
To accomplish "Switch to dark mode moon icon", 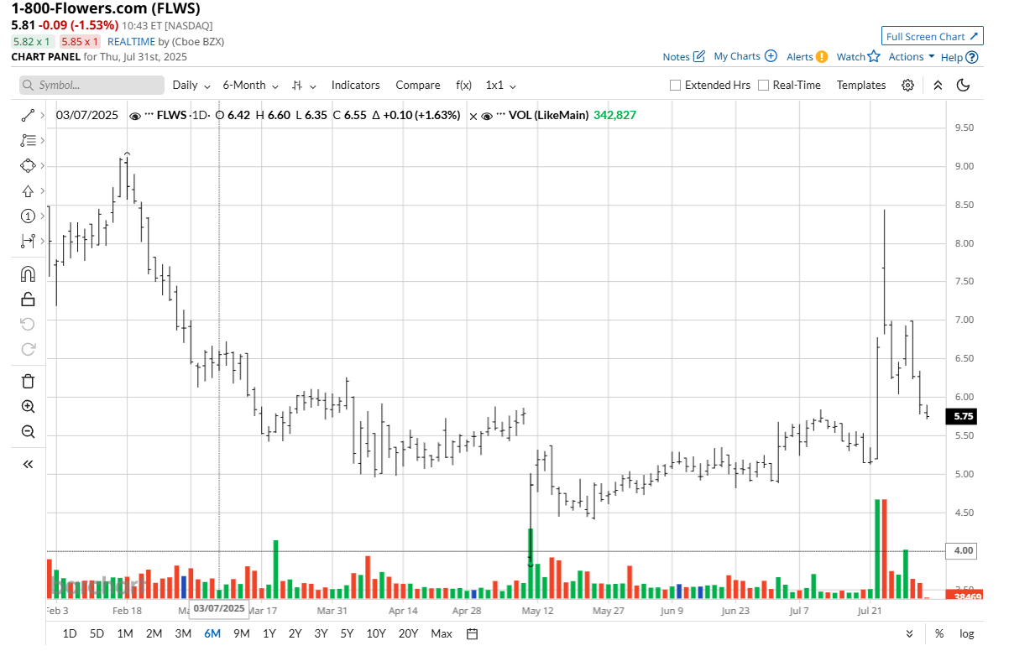I will click(x=963, y=86).
